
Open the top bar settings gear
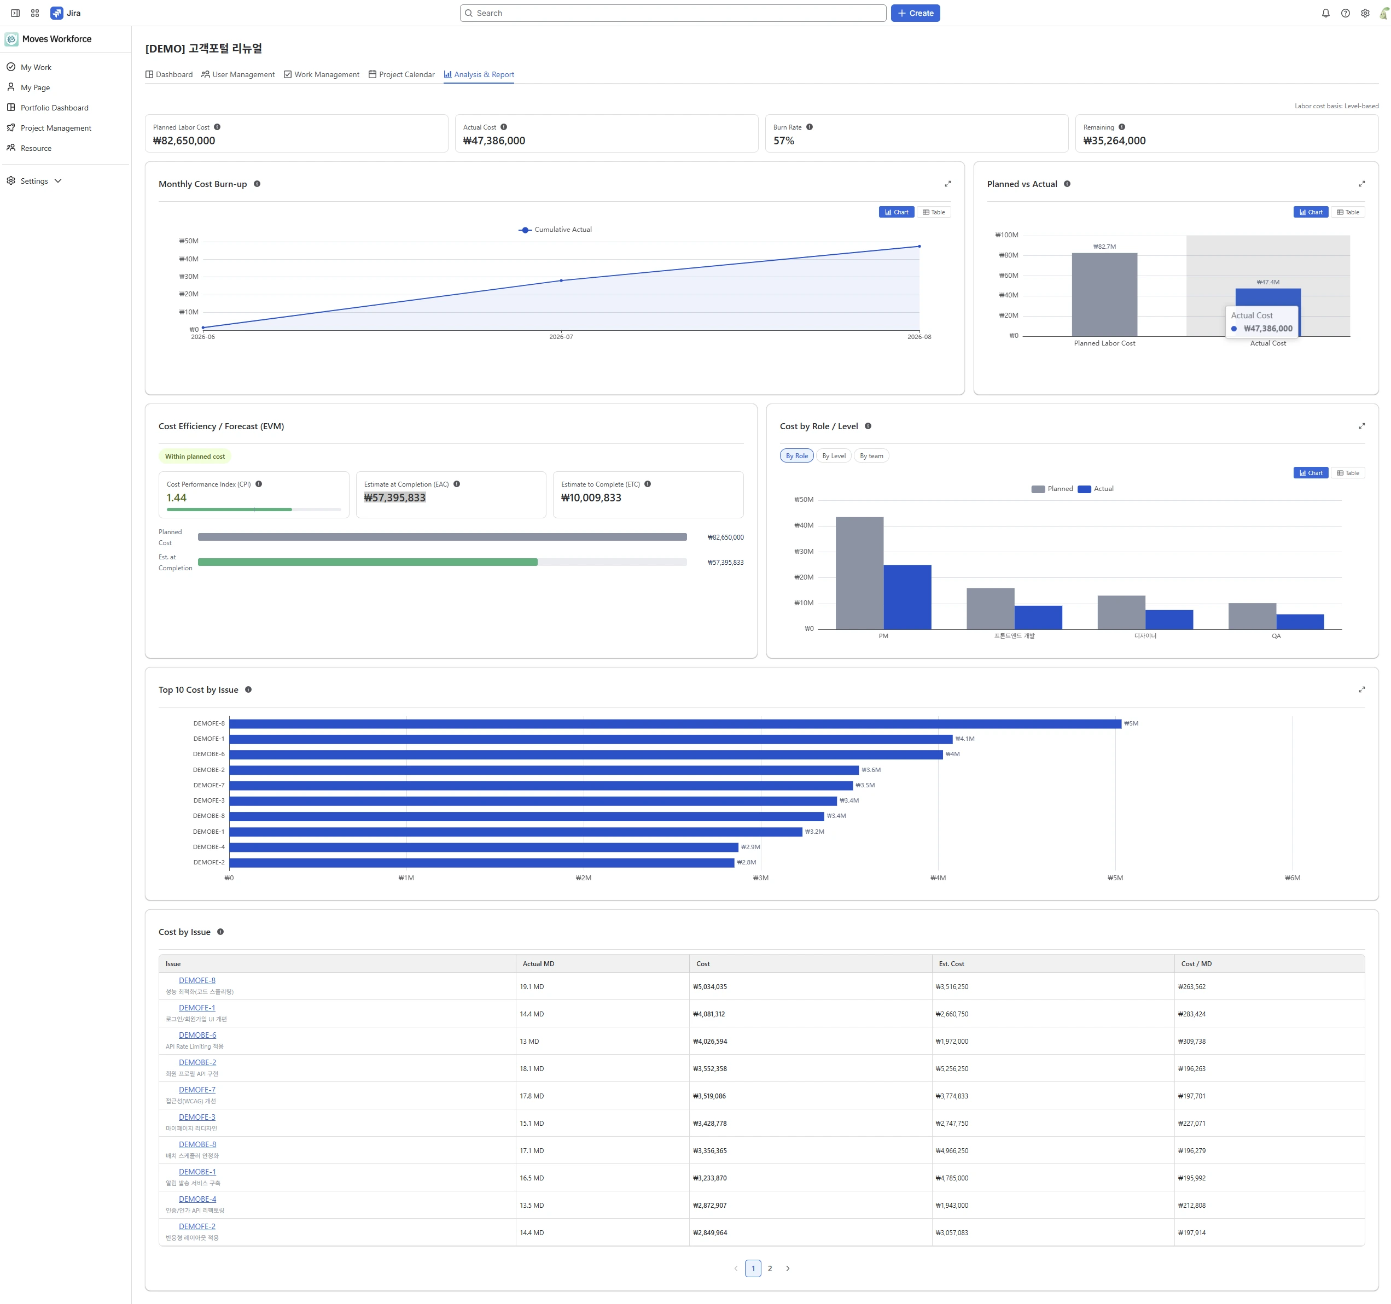1364,13
